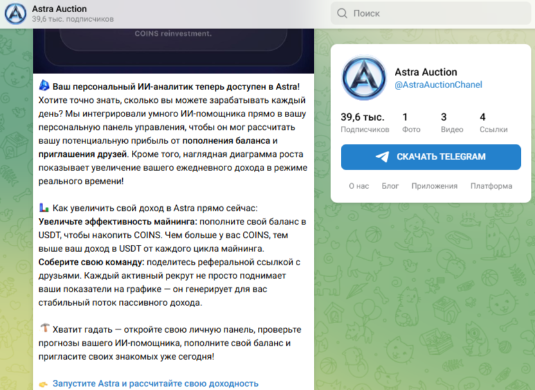Open the О нас link
The width and height of the screenshot is (535, 390).
point(359,186)
